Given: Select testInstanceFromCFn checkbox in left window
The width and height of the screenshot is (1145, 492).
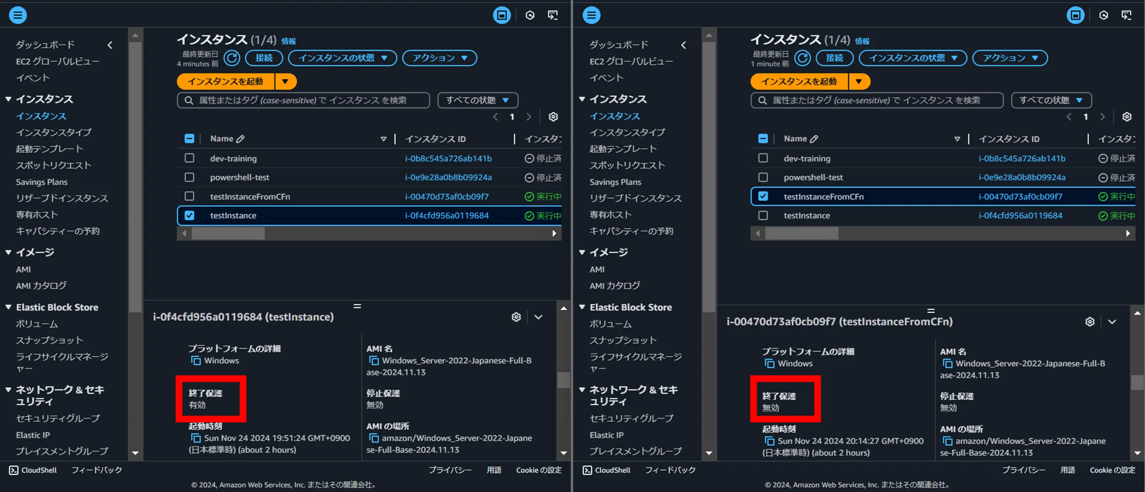Looking at the screenshot, I should [189, 196].
